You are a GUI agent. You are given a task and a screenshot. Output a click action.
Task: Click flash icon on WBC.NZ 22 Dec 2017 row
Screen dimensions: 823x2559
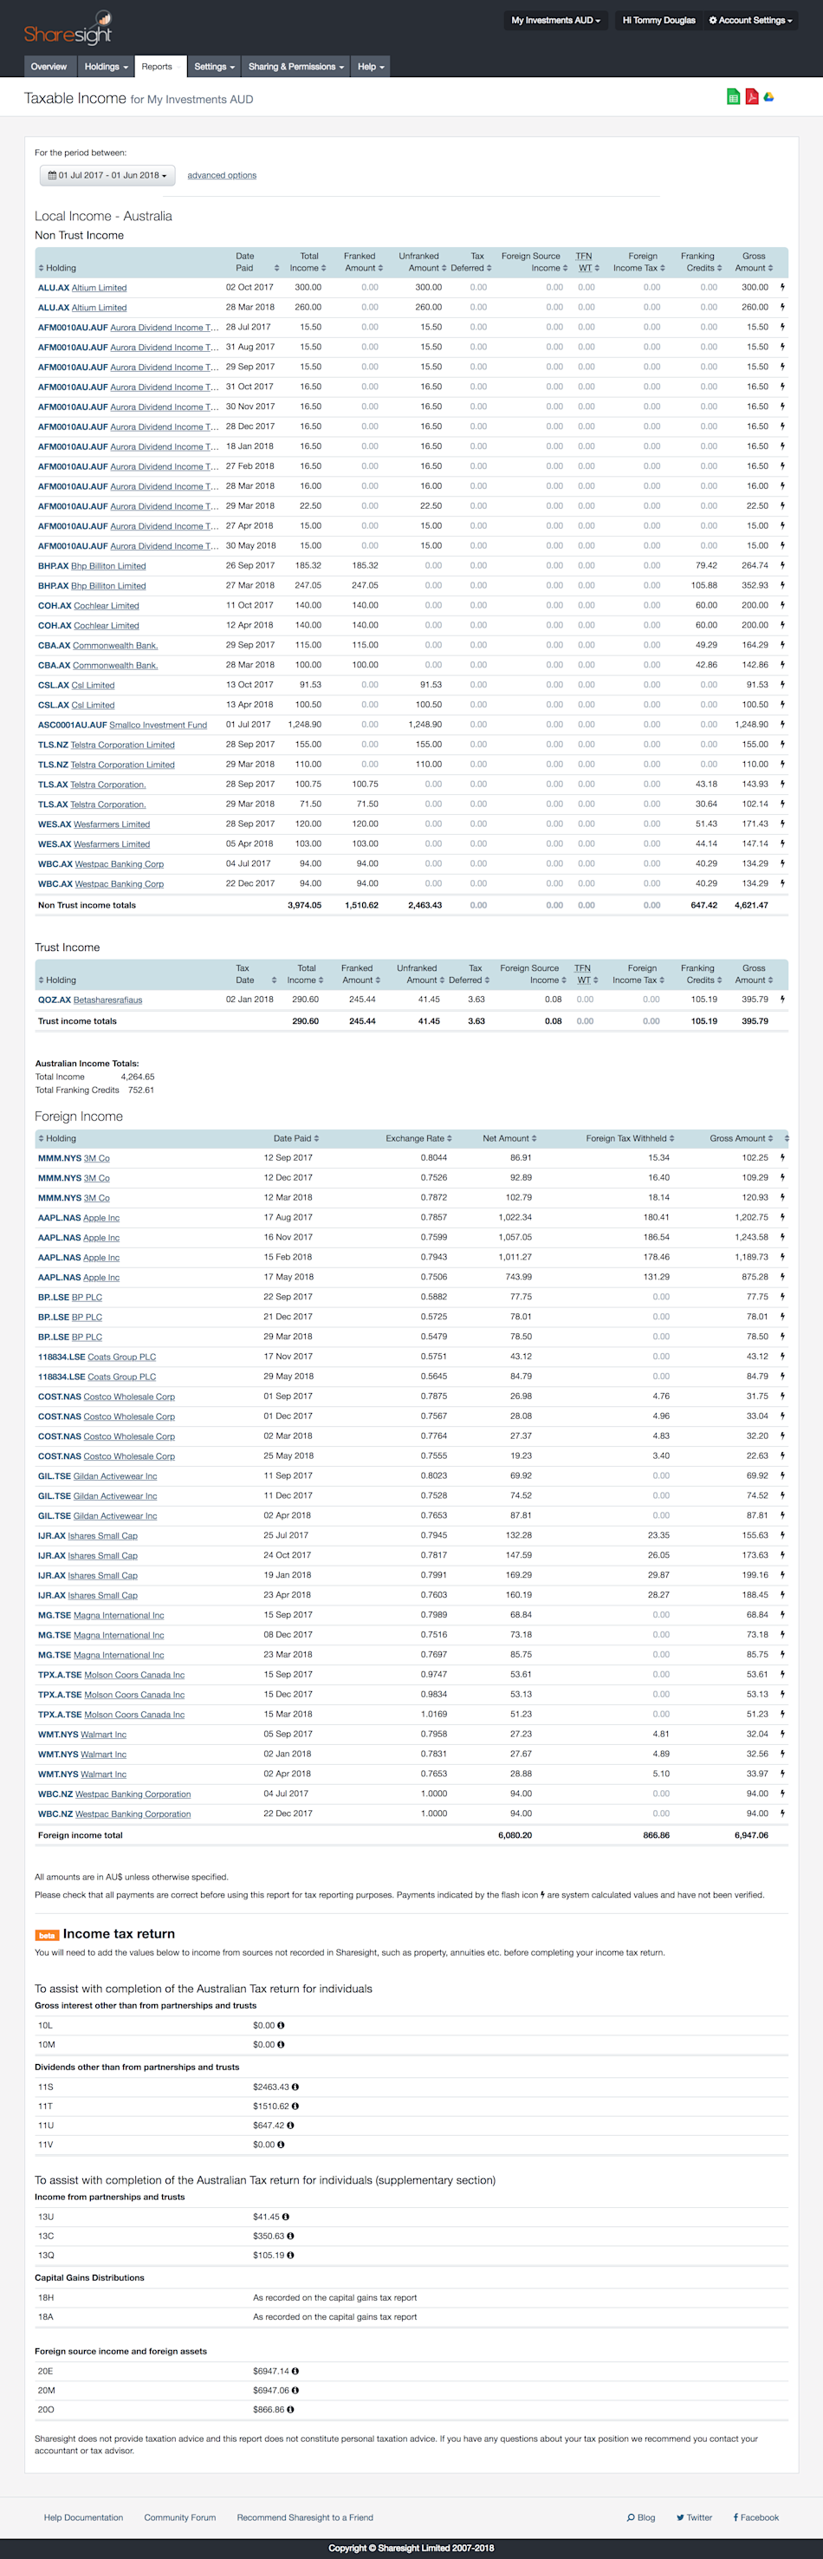pos(782,1813)
